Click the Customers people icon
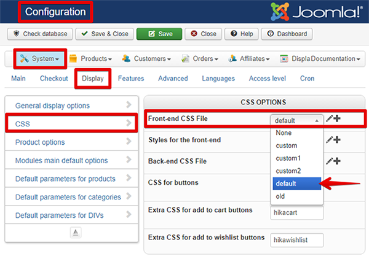The height and width of the screenshot is (259, 369). click(126, 58)
